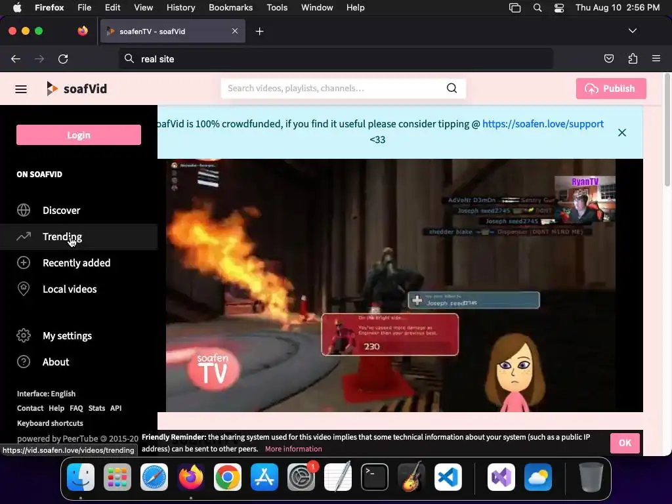Open Safari from the Dock
This screenshot has width=672, height=504.
[x=154, y=477]
